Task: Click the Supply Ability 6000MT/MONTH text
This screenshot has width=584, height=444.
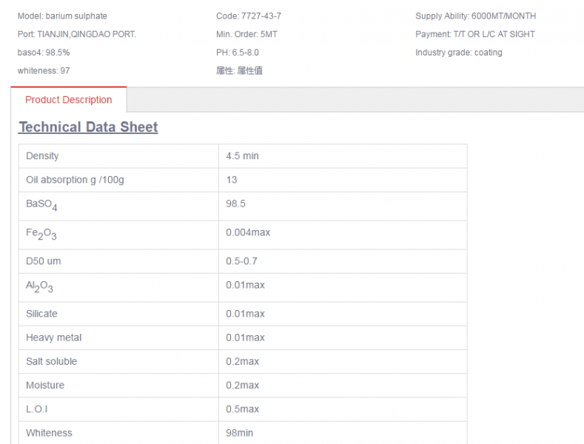Action: tap(476, 16)
